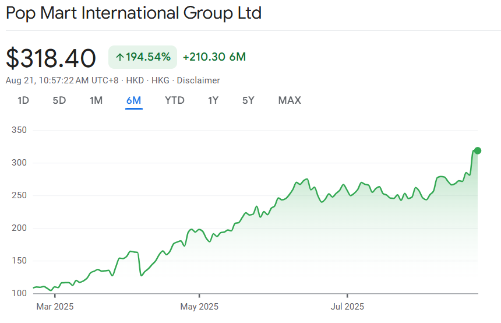Click the green endpoint dot on chart
This screenshot has height=323, width=501.
(x=478, y=151)
